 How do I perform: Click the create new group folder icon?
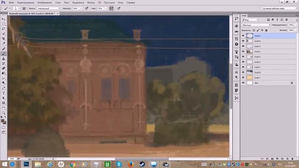pyautogui.click(x=282, y=159)
